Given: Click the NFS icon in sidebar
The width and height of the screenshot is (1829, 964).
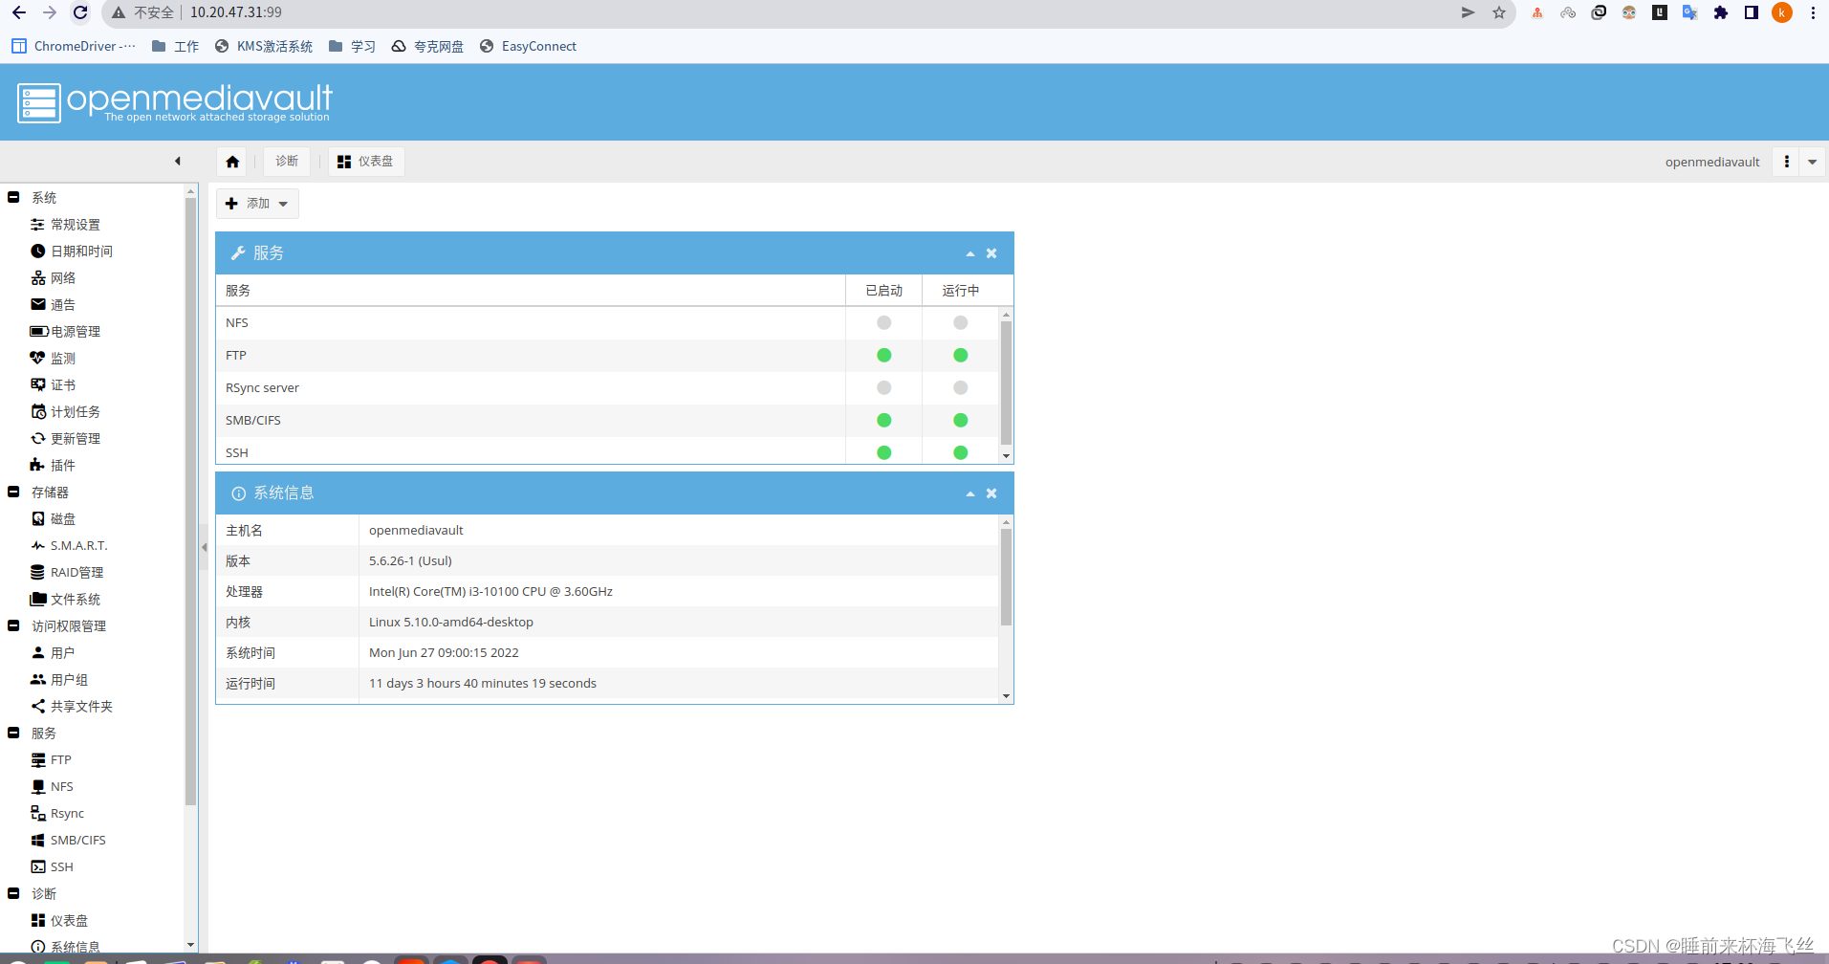Looking at the screenshot, I should pyautogui.click(x=38, y=787).
